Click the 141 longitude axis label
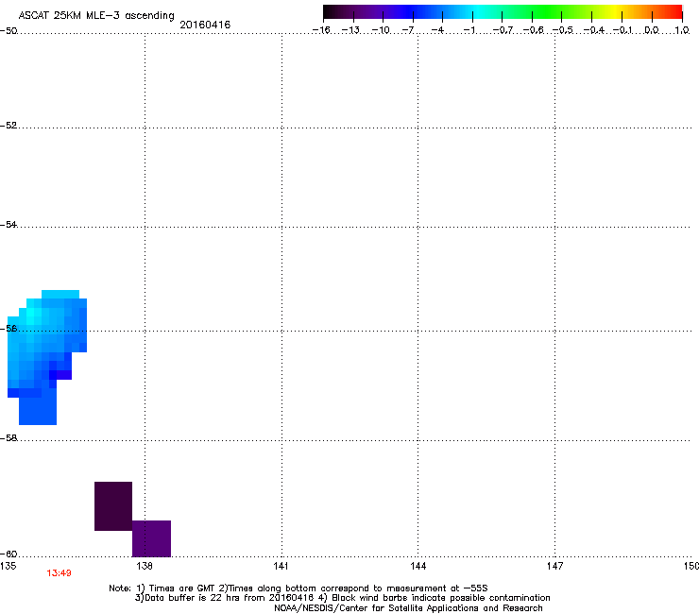Screen dimensions: 699x614 281,566
